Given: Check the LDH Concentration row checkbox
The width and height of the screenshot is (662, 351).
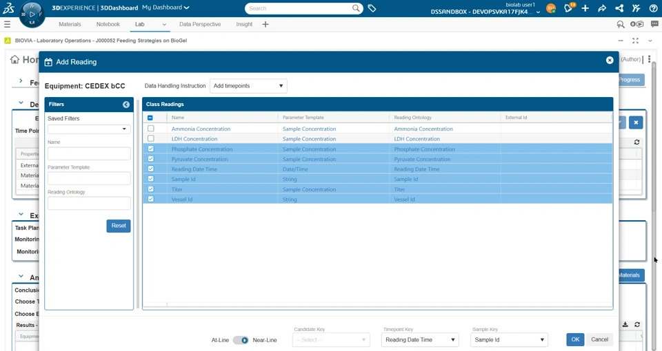Looking at the screenshot, I should (x=151, y=138).
